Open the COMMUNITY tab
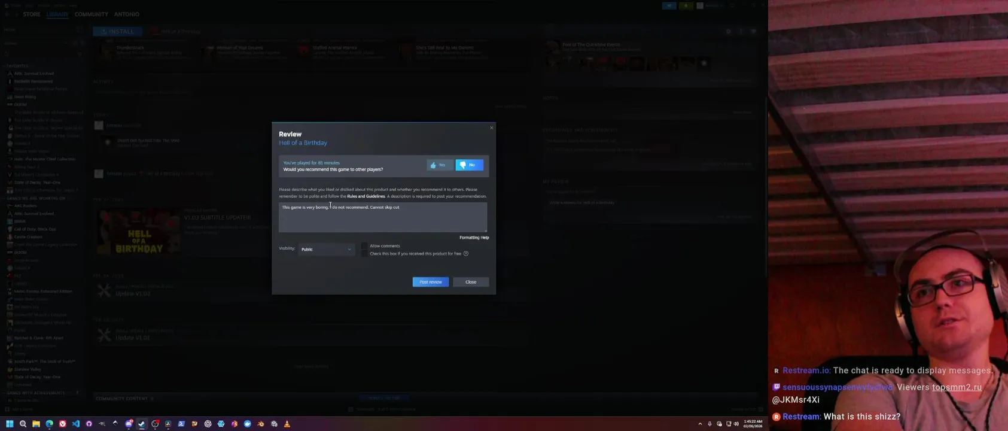Viewport: 1008px width, 431px height. 92,14
